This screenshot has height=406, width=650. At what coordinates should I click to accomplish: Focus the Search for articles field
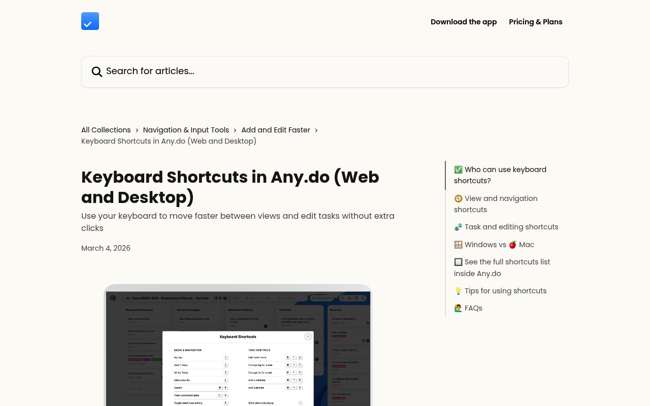click(325, 72)
